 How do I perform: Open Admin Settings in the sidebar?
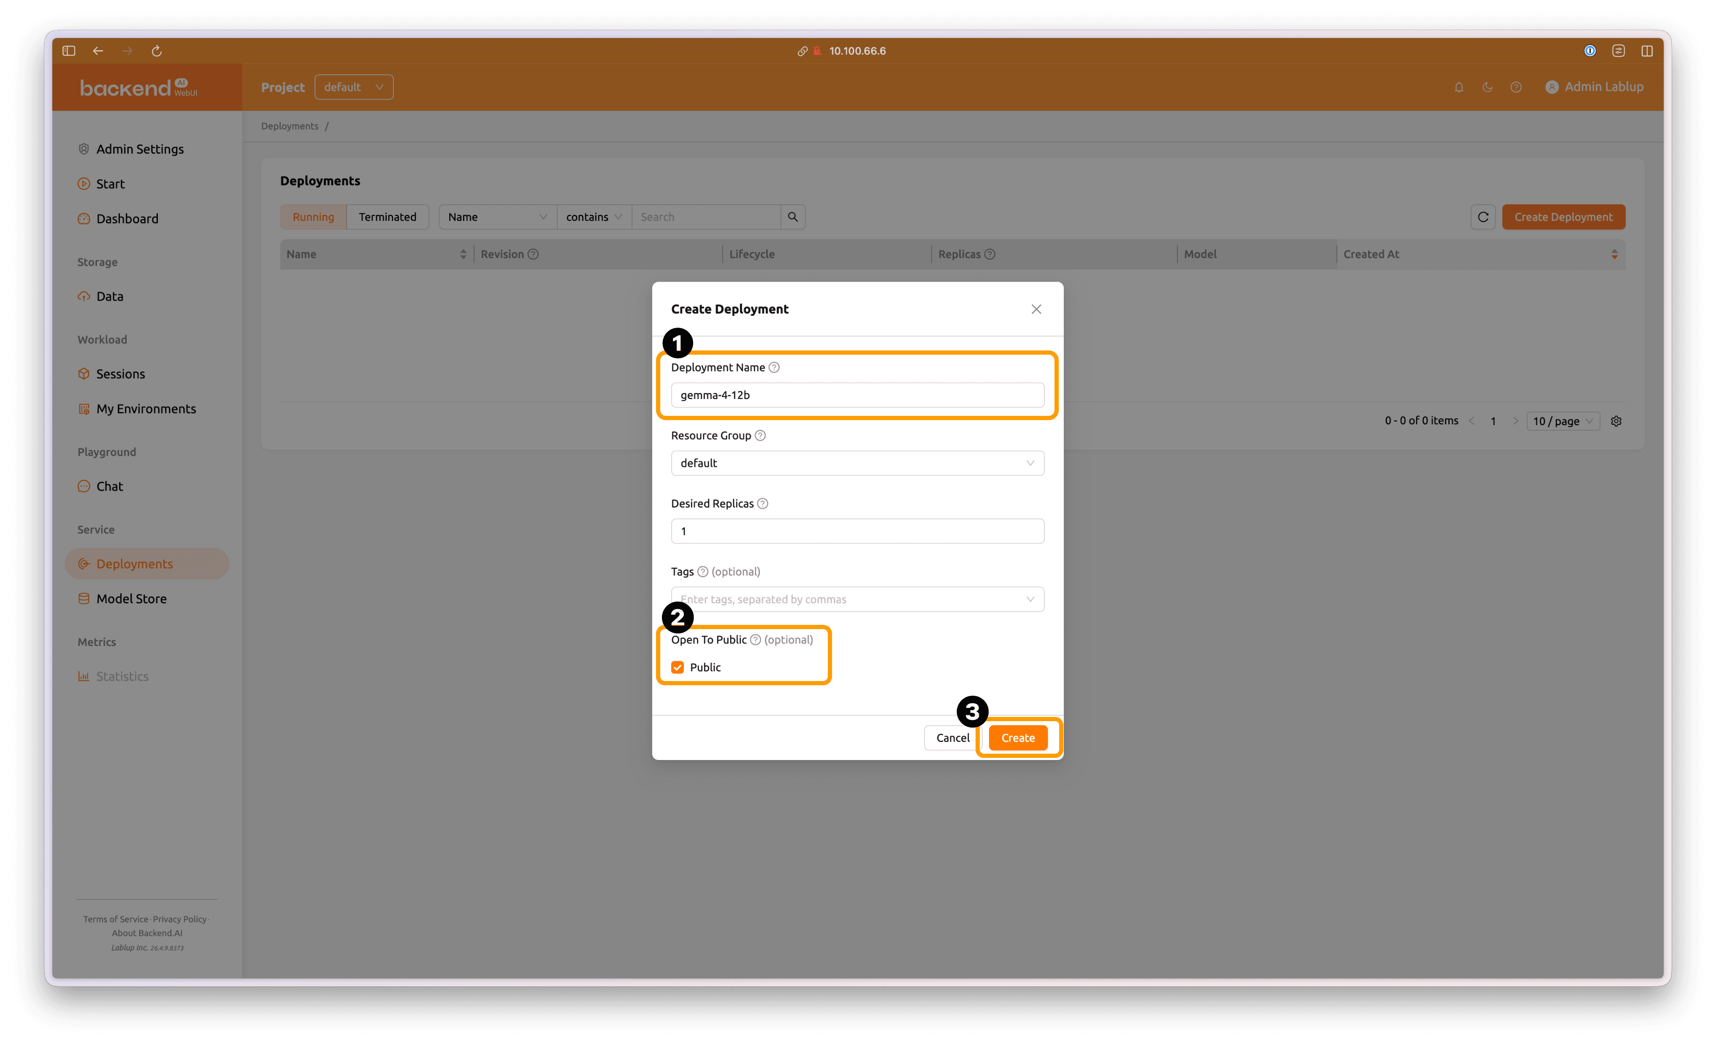(131, 149)
